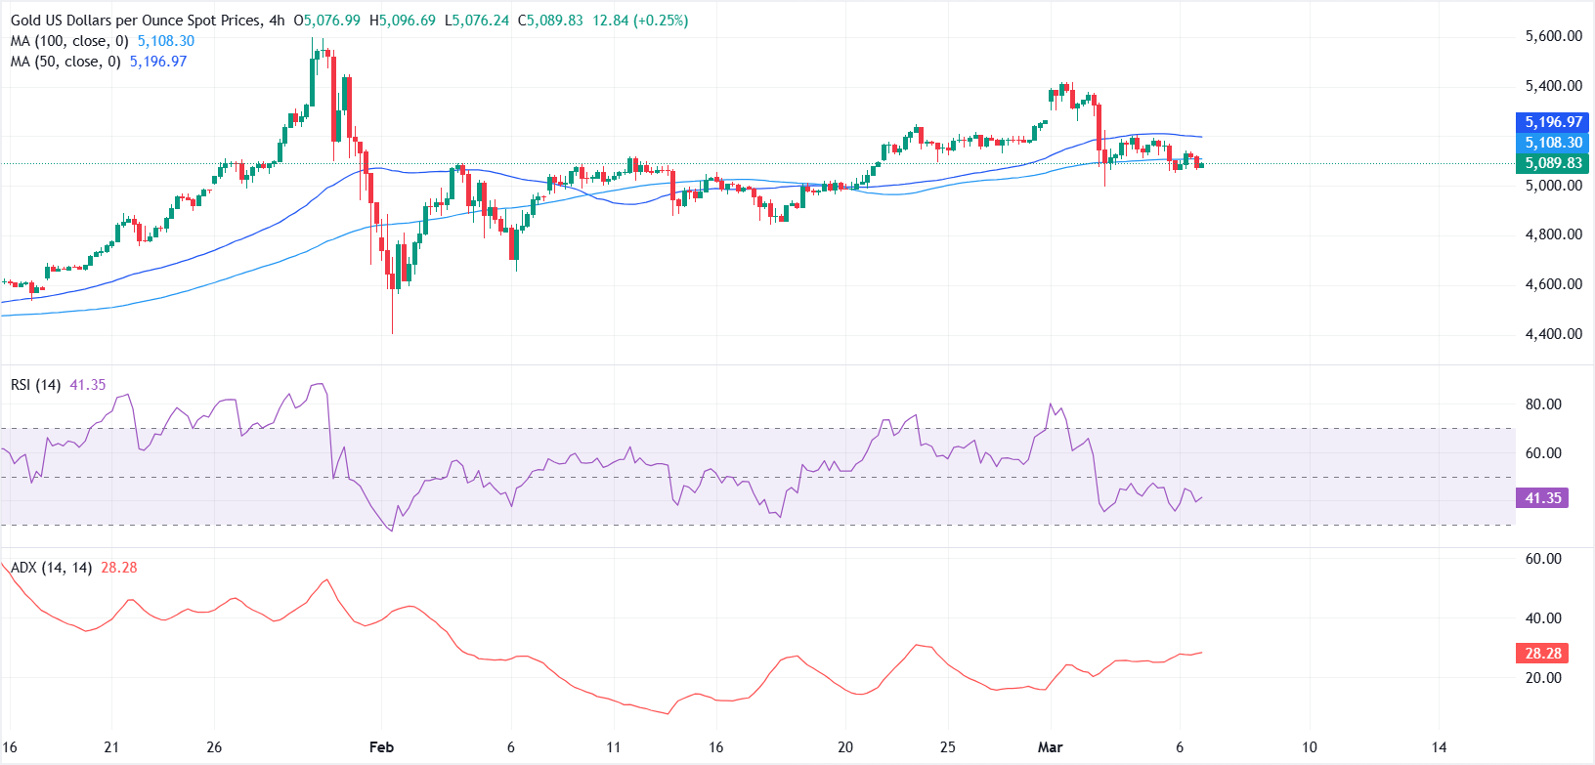Click the green 5,089.83 current price tag
The height and width of the screenshot is (765, 1595).
pos(1553,163)
